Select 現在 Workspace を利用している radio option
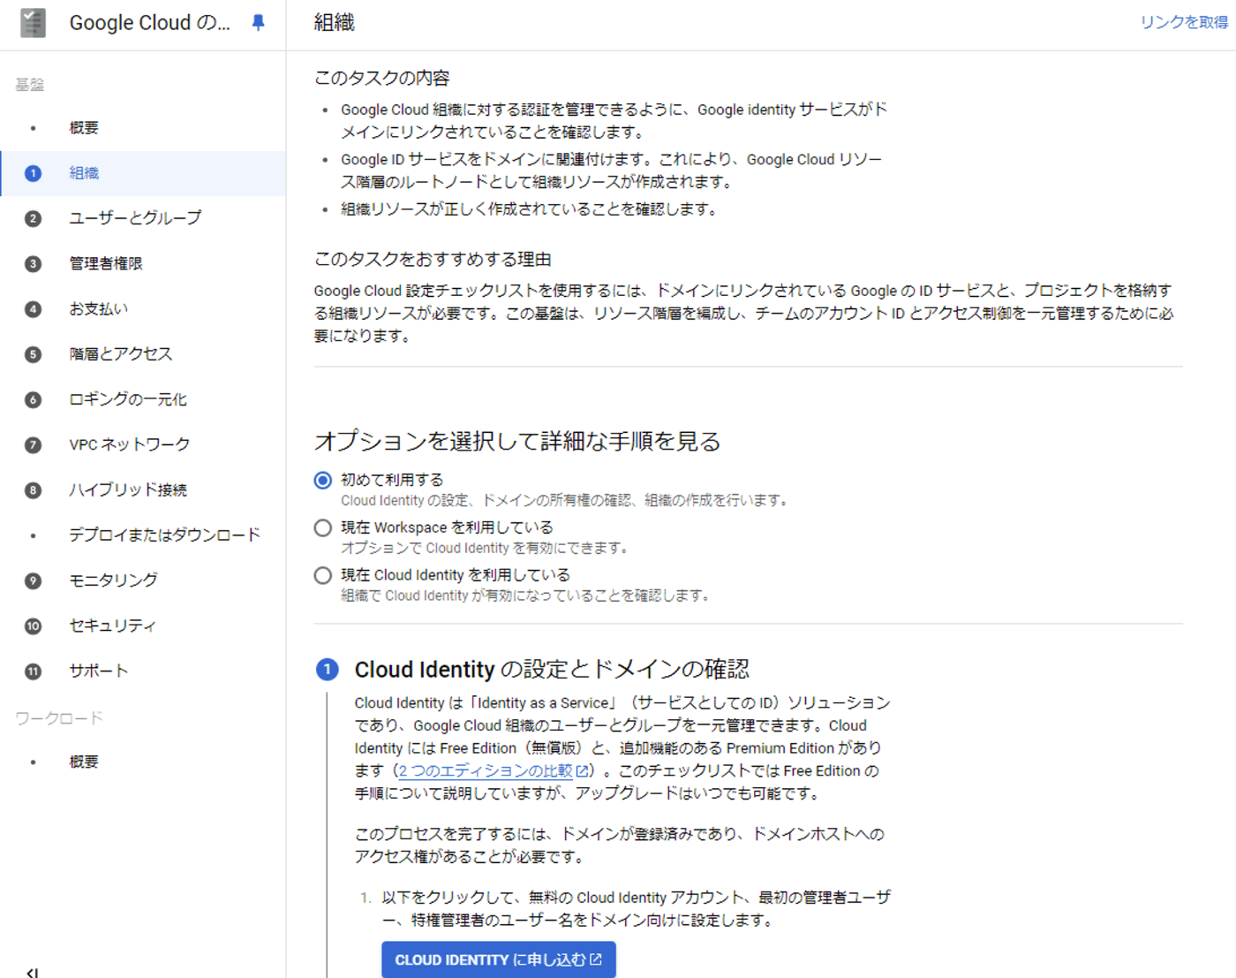This screenshot has width=1236, height=978. coord(323,527)
